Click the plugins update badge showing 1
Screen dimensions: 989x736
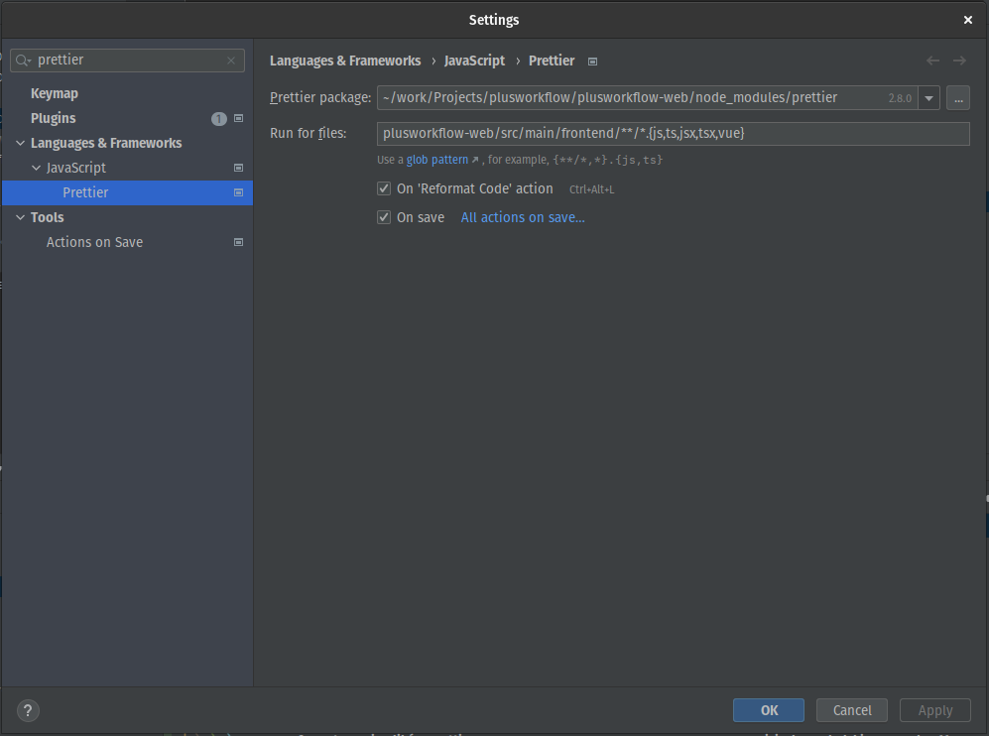219,119
